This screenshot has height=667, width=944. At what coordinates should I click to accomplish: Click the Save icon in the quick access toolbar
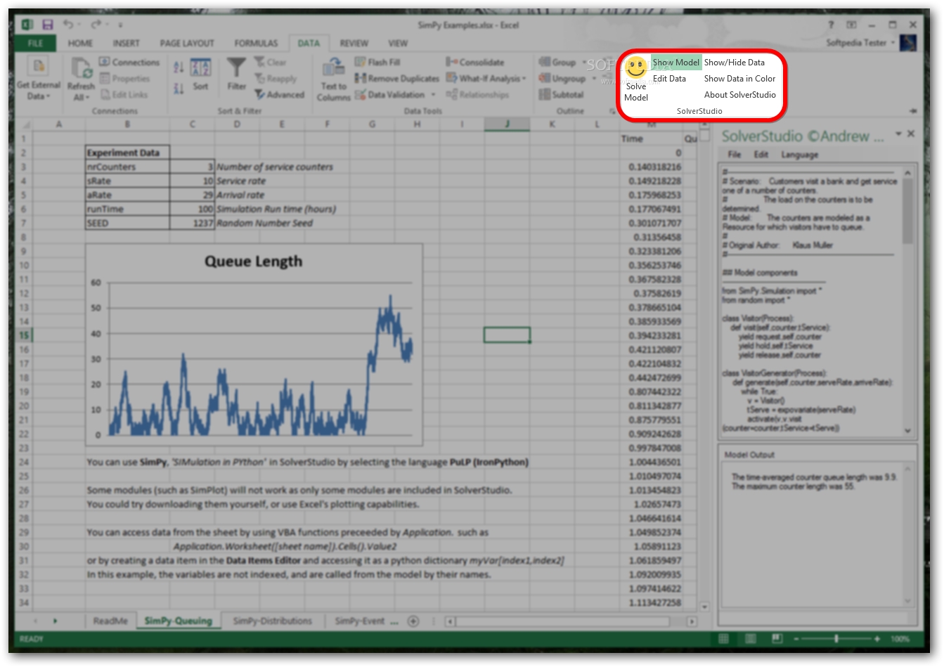click(48, 25)
